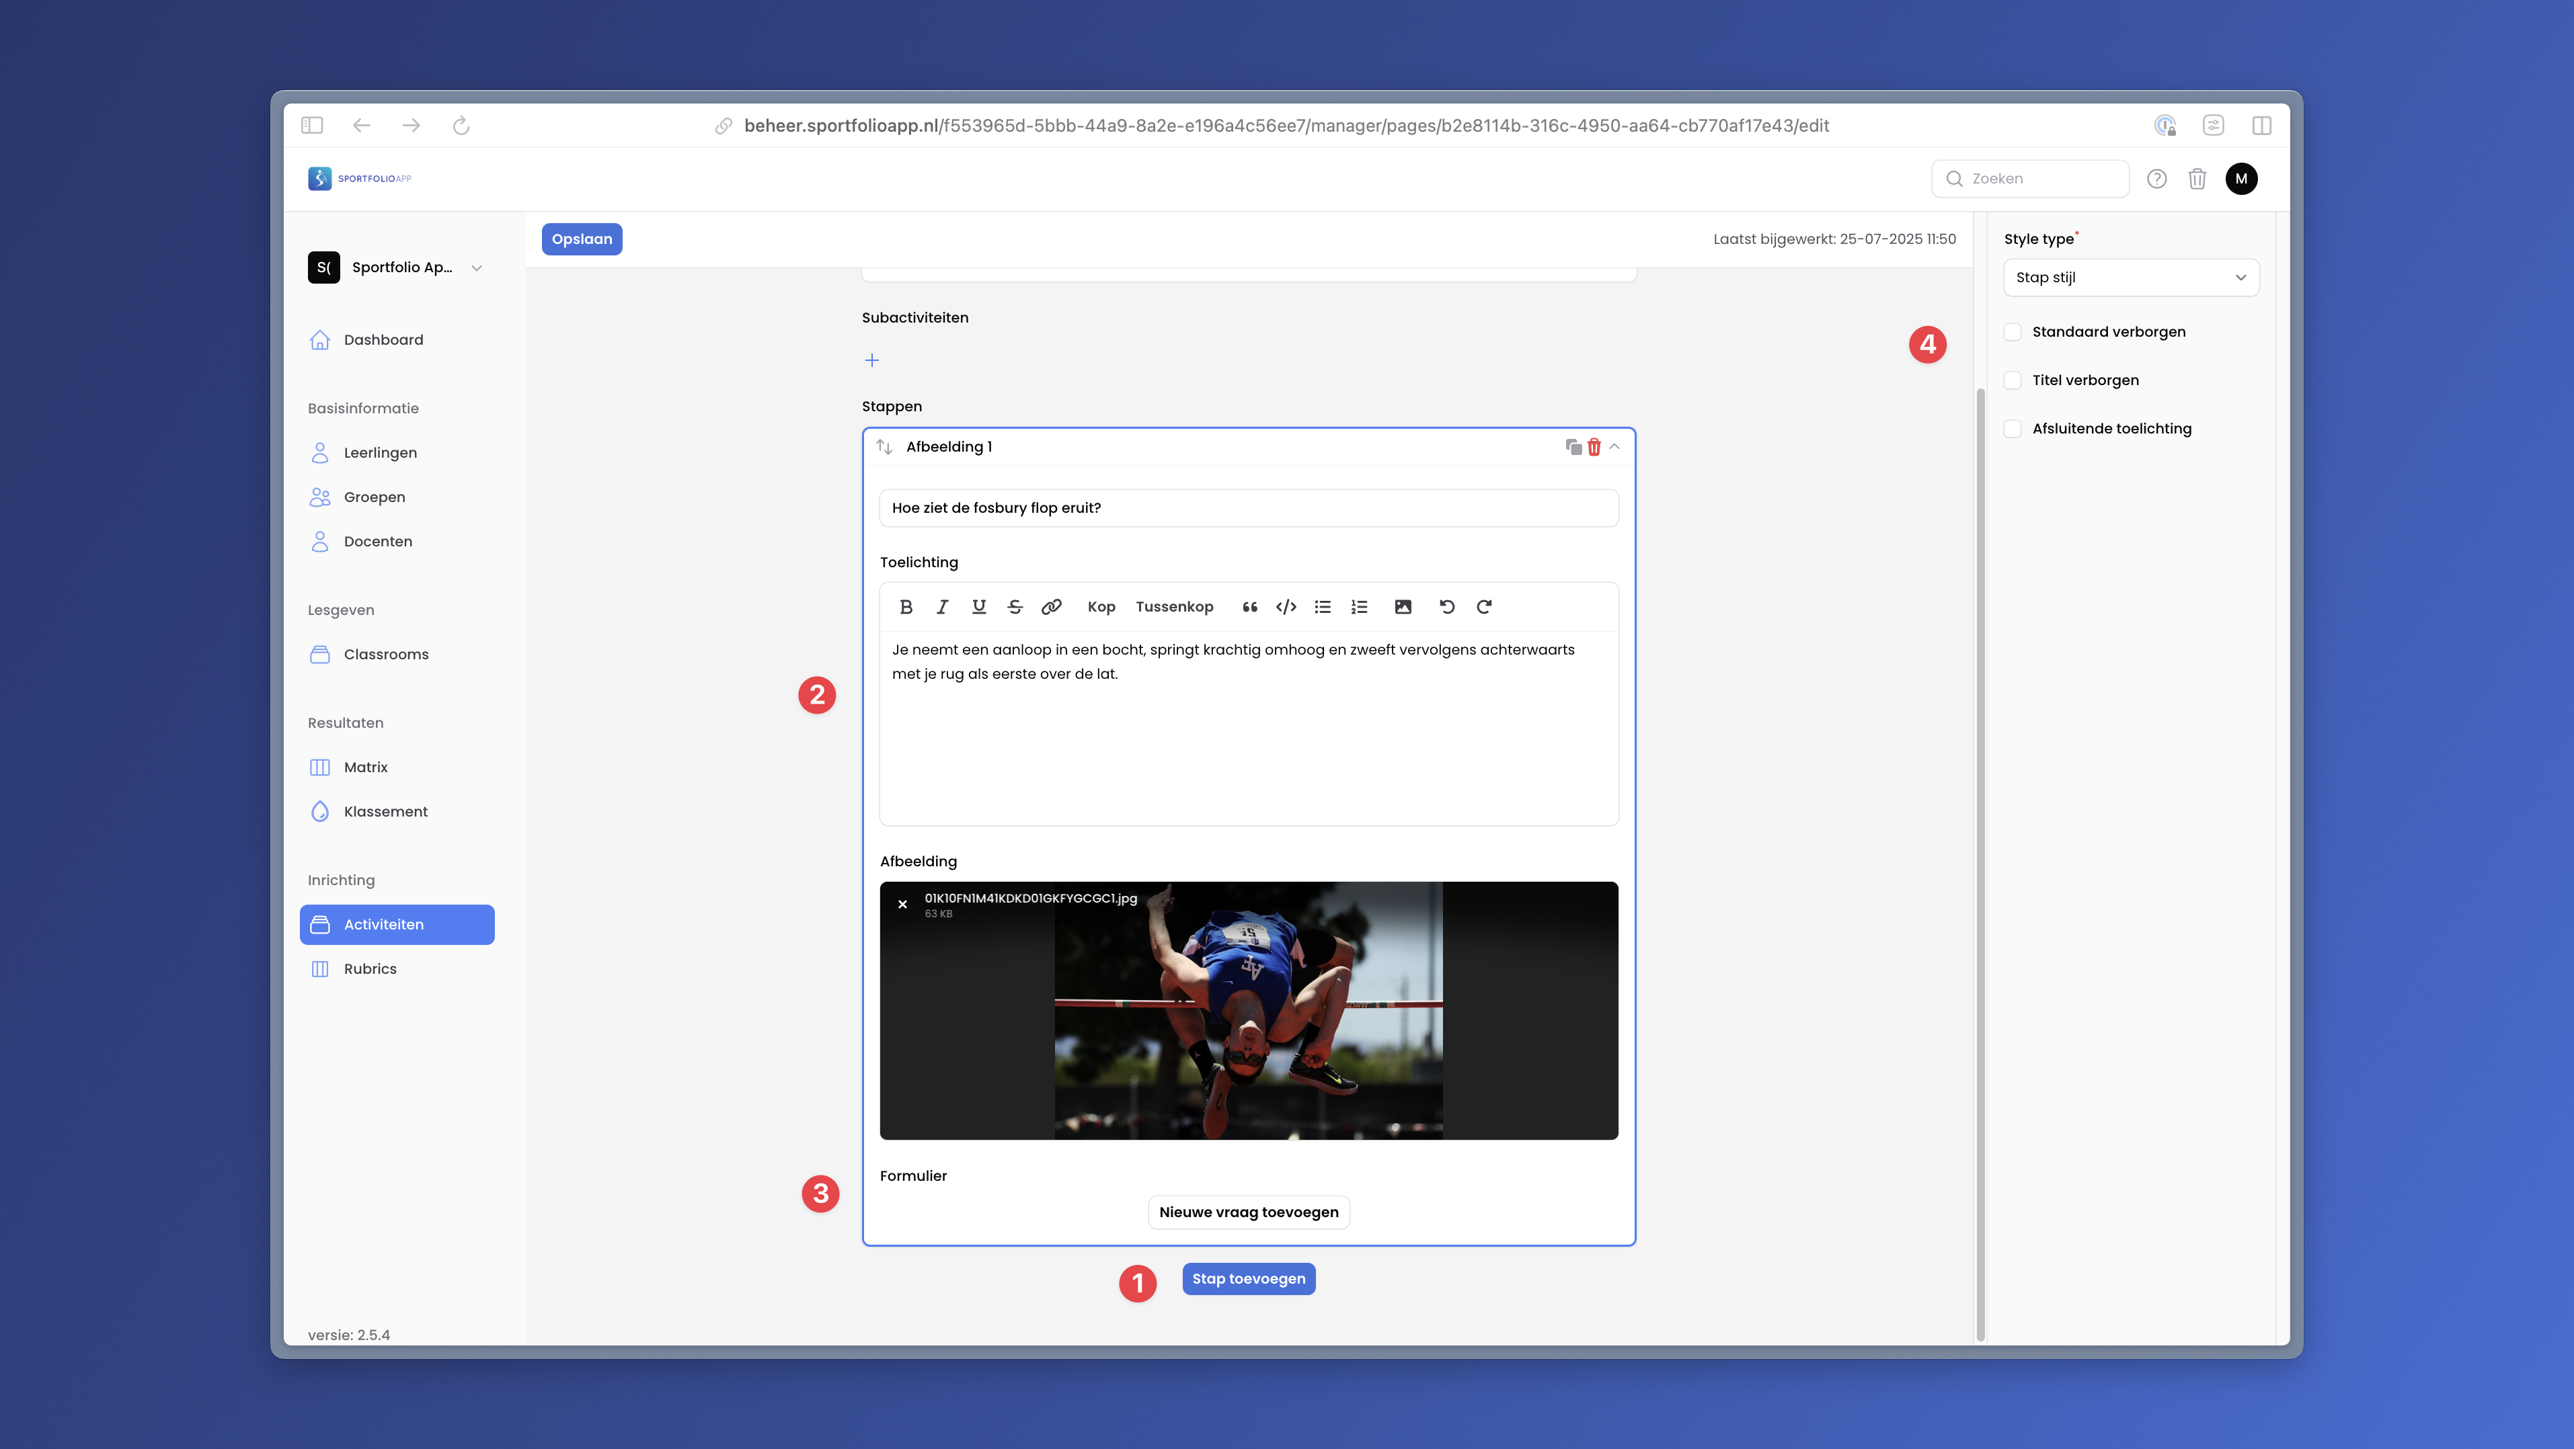Click the step title field 'Hoe ziet de fosbury flop eruit?'
This screenshot has height=1449, width=2574.
click(1248, 507)
